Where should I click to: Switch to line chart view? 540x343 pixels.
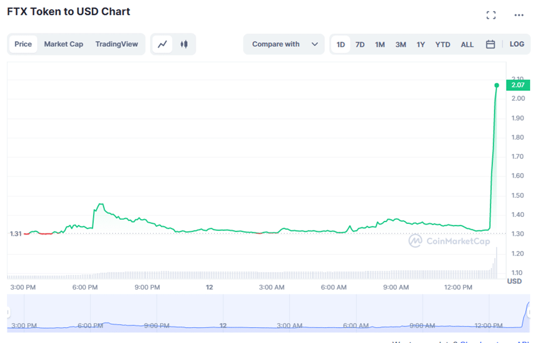[162, 44]
